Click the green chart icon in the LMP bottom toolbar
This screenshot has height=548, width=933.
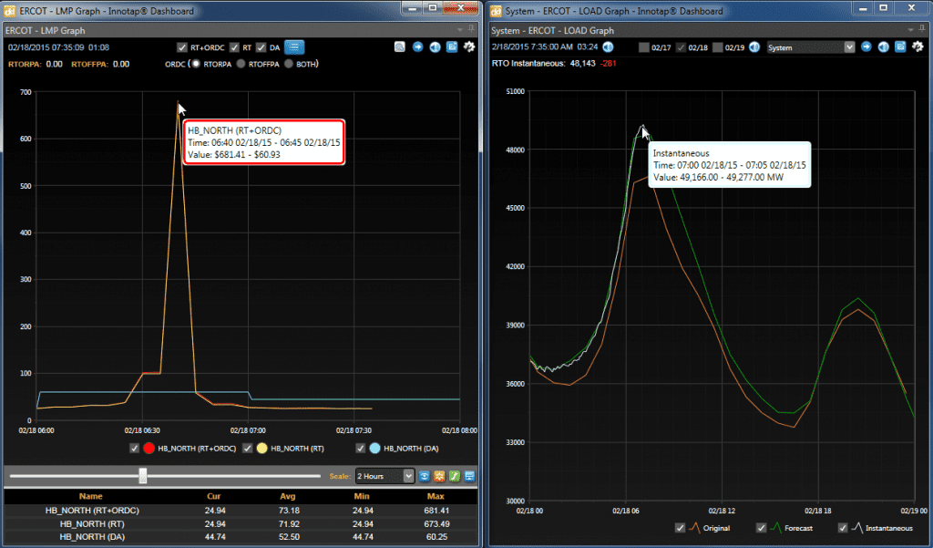pos(455,476)
